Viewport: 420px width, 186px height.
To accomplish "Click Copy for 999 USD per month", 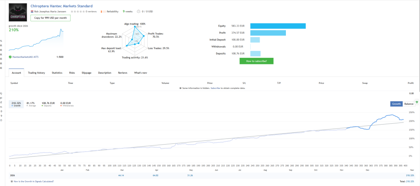I will 50,18.
